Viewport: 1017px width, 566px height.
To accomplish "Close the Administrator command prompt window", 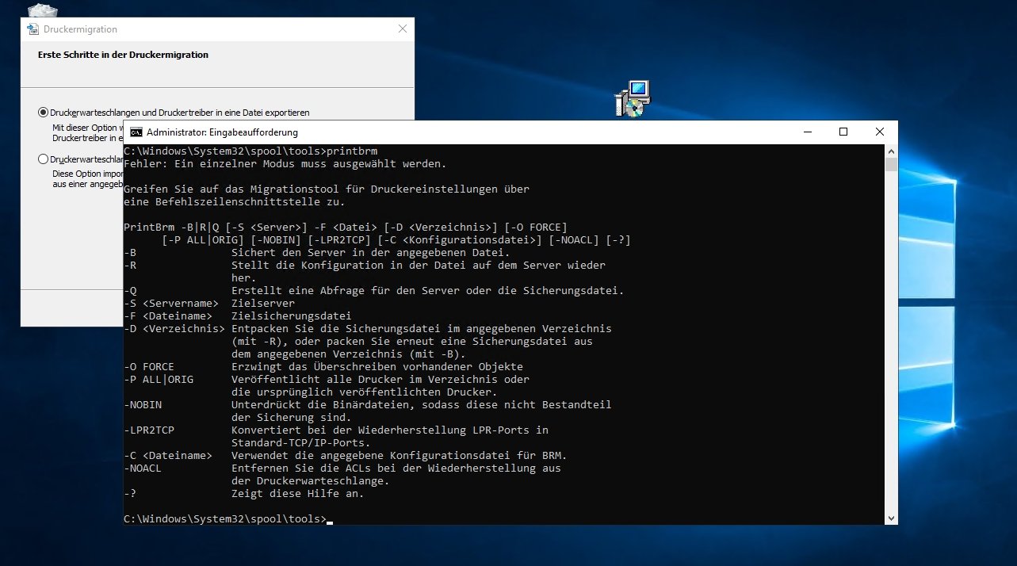I will click(x=880, y=132).
